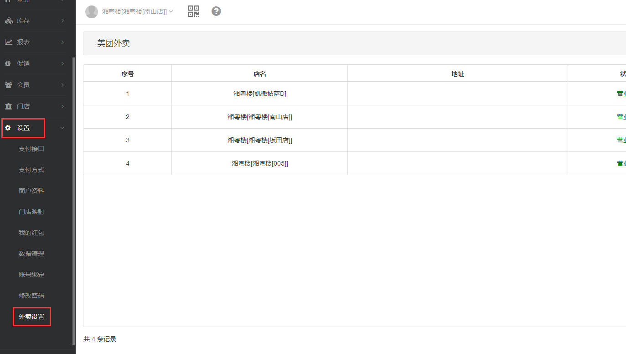Expand the 报表 submenu arrow

click(62, 42)
